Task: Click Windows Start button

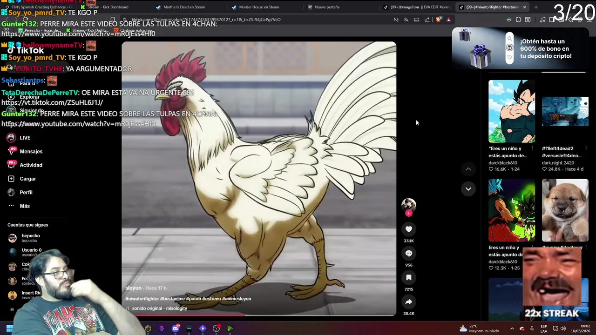Action: [x=9, y=328]
